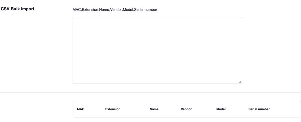Click the horizontal divider below the text area
This screenshot has width=301, height=122.
point(150,92)
